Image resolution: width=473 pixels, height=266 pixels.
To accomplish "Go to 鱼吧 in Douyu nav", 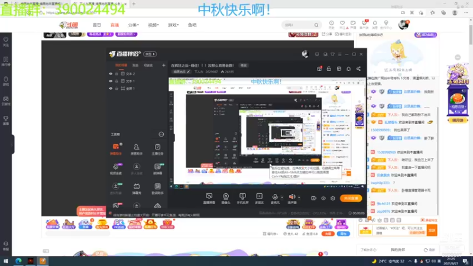I will coord(192,25).
